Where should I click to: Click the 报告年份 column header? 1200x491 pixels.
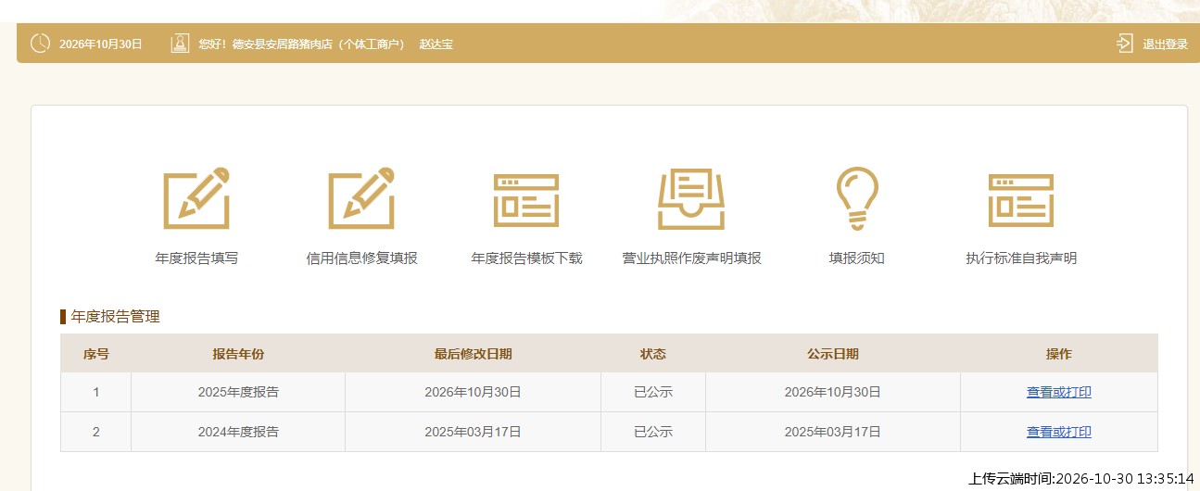coord(238,354)
